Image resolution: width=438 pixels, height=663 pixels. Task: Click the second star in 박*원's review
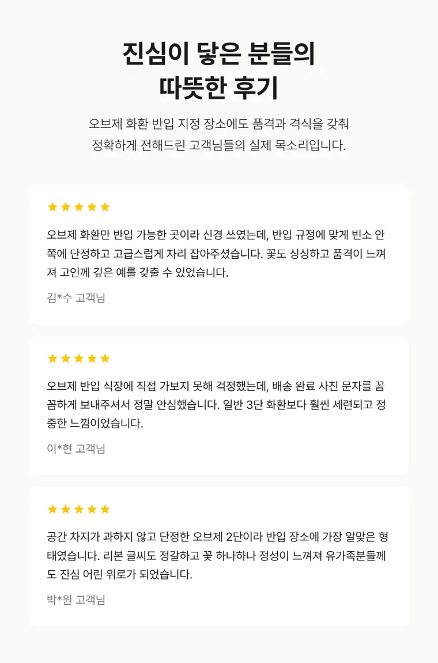coord(66,509)
